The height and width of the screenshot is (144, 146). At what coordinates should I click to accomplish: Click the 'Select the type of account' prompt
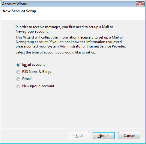tap(56, 52)
